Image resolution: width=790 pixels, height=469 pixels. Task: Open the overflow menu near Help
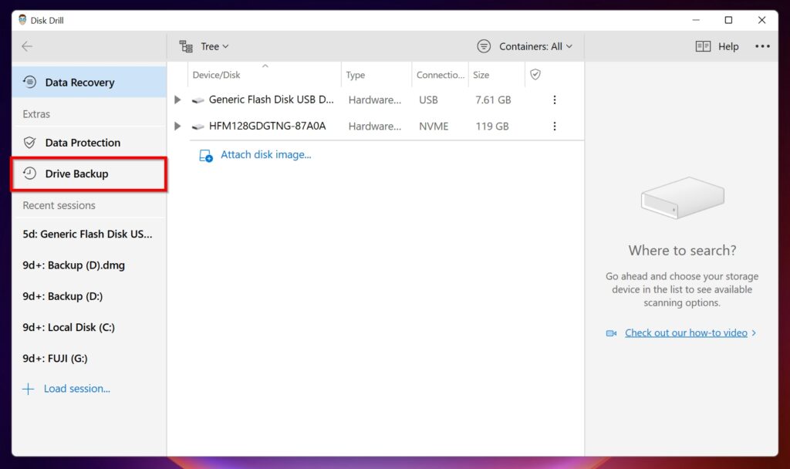click(x=762, y=46)
